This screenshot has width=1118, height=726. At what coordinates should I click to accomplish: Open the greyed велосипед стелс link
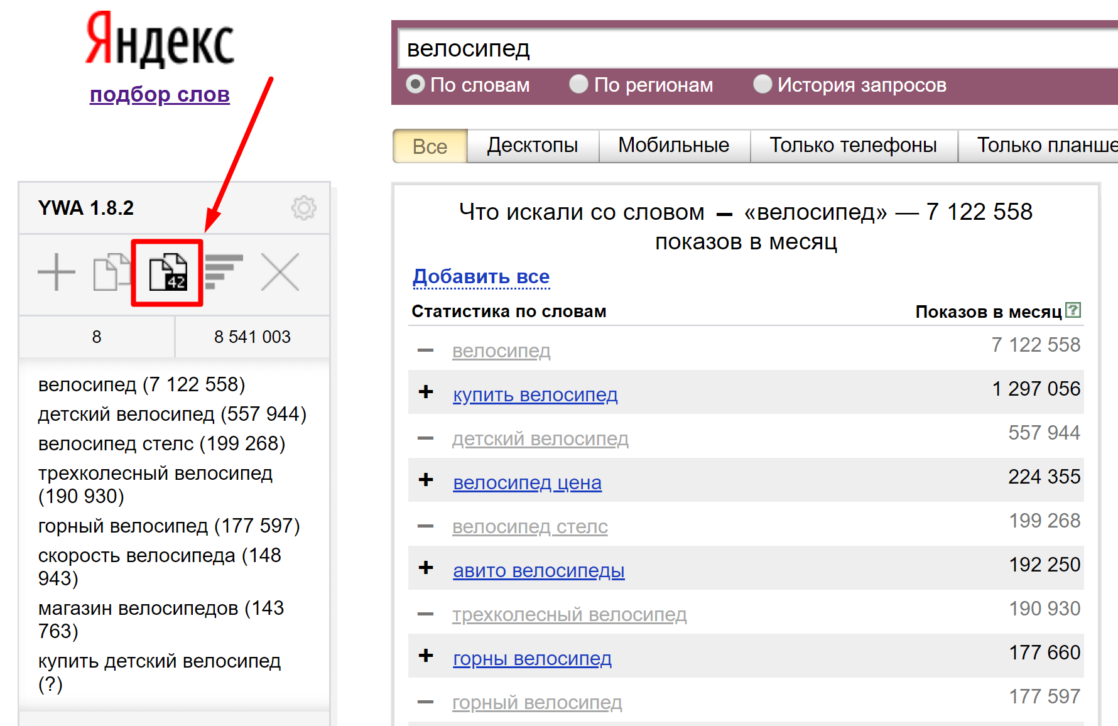coord(530,527)
